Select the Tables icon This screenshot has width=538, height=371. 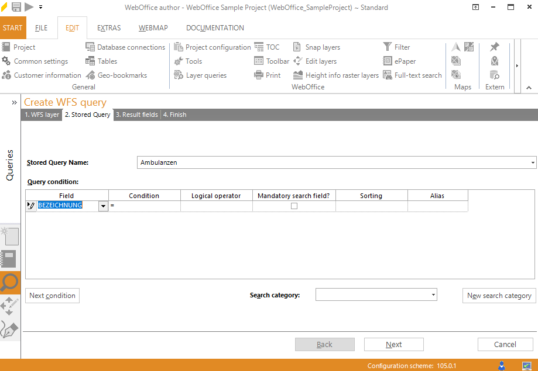[x=106, y=61]
